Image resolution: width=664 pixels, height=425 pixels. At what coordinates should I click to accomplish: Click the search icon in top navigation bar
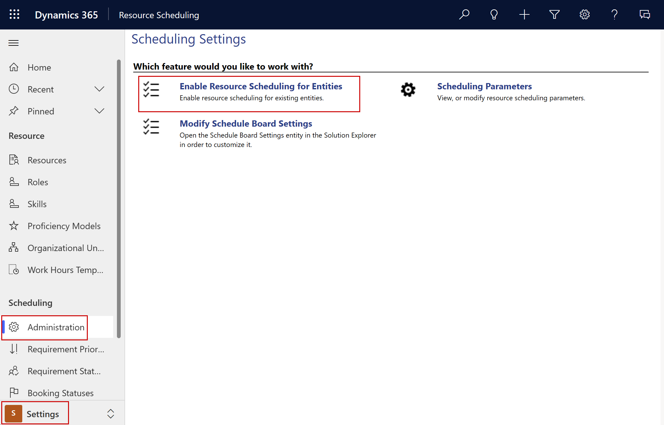(463, 14)
